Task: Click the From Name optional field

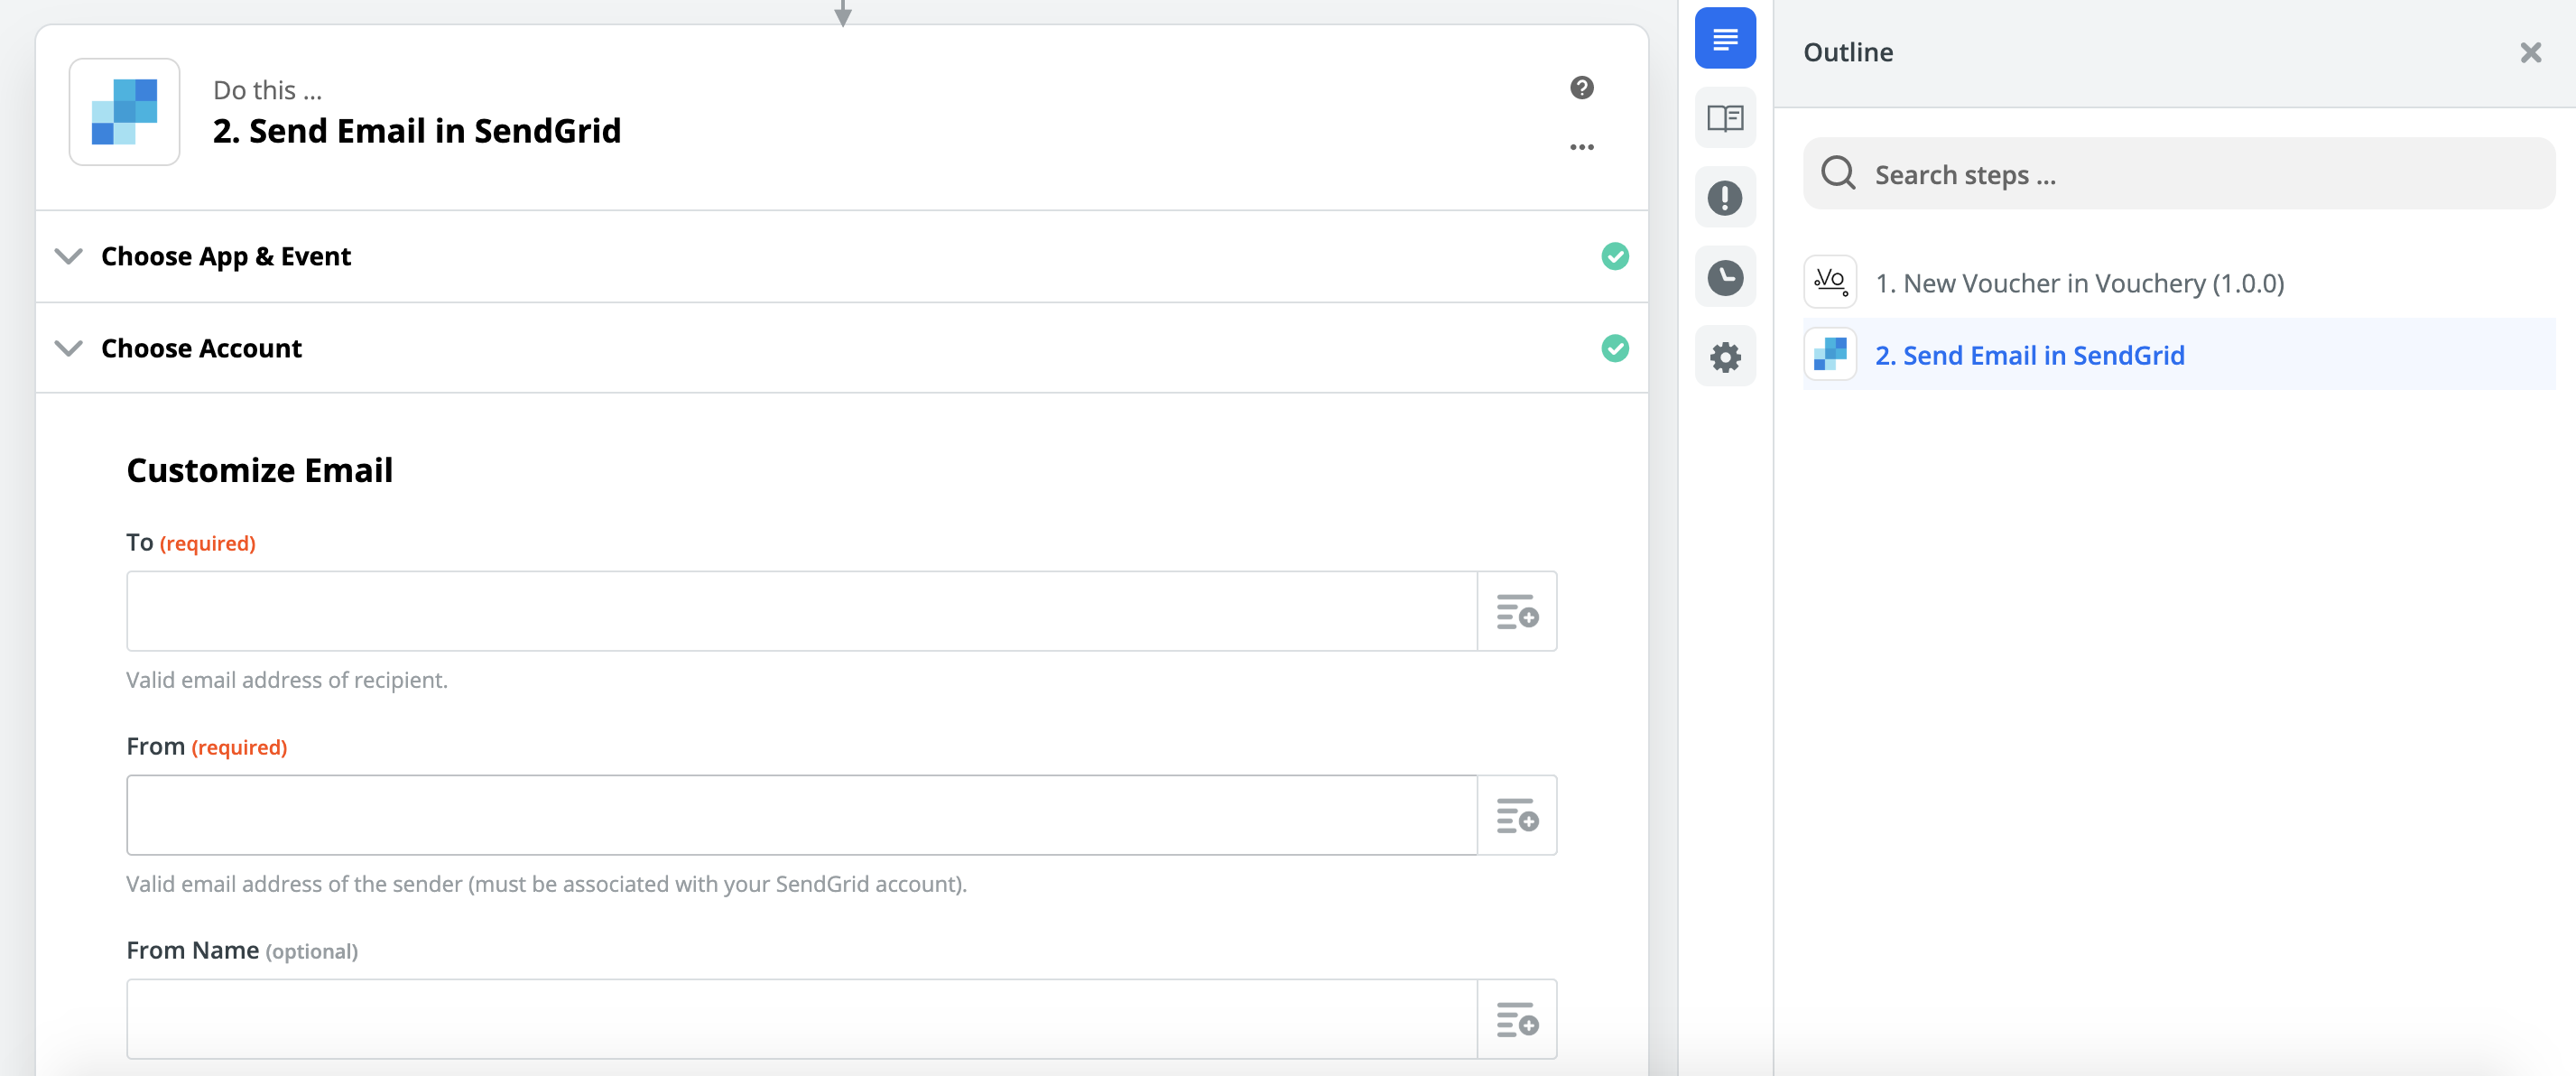Action: (x=801, y=1019)
